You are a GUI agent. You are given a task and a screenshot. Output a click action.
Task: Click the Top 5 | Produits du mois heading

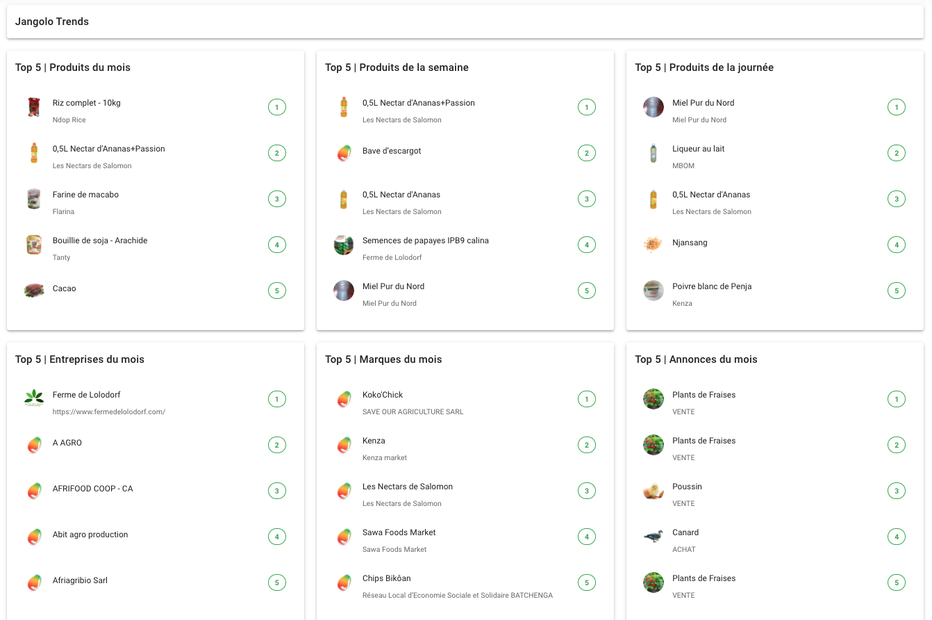coord(73,67)
